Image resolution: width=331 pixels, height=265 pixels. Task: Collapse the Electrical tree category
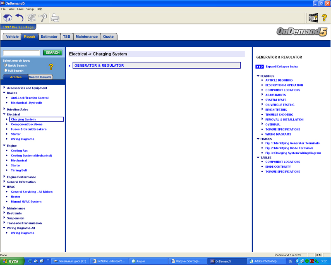(x=4, y=114)
